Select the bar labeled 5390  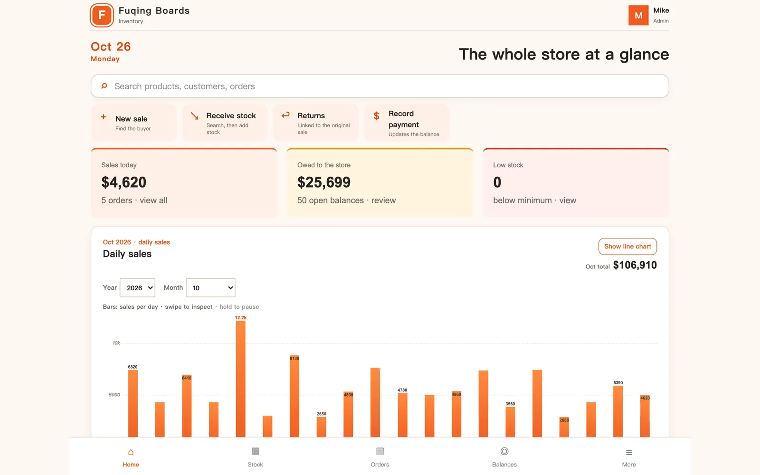click(x=618, y=411)
